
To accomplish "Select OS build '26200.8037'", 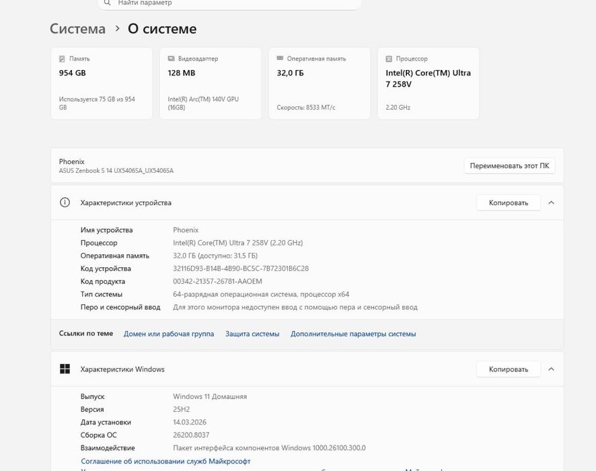I will click(191, 435).
